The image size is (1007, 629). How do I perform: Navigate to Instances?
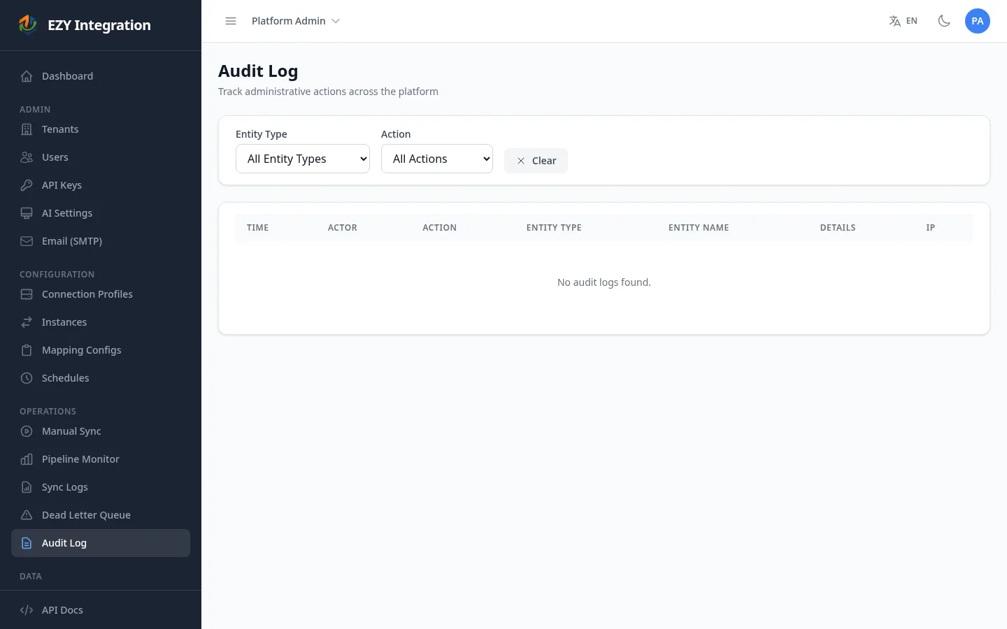101,322
